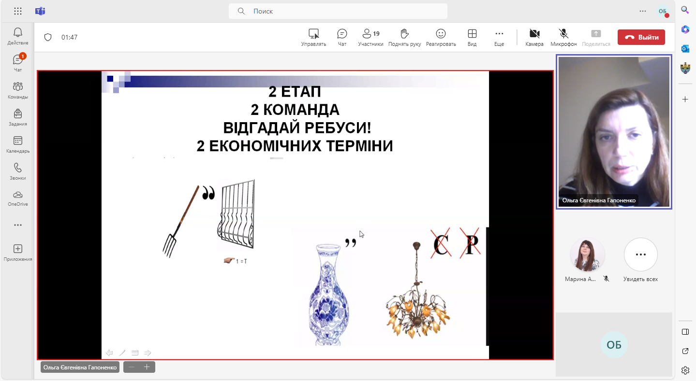The image size is (696, 381).
Task: Add an app to Edge sidebar
Action: [685, 99]
